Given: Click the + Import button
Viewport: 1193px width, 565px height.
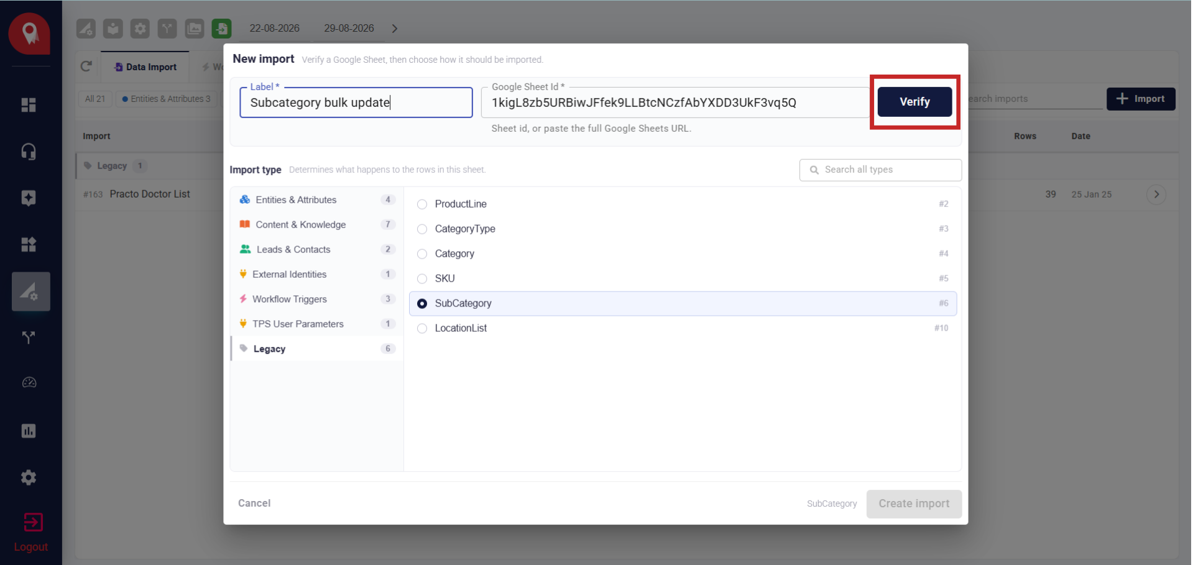Looking at the screenshot, I should (x=1141, y=99).
